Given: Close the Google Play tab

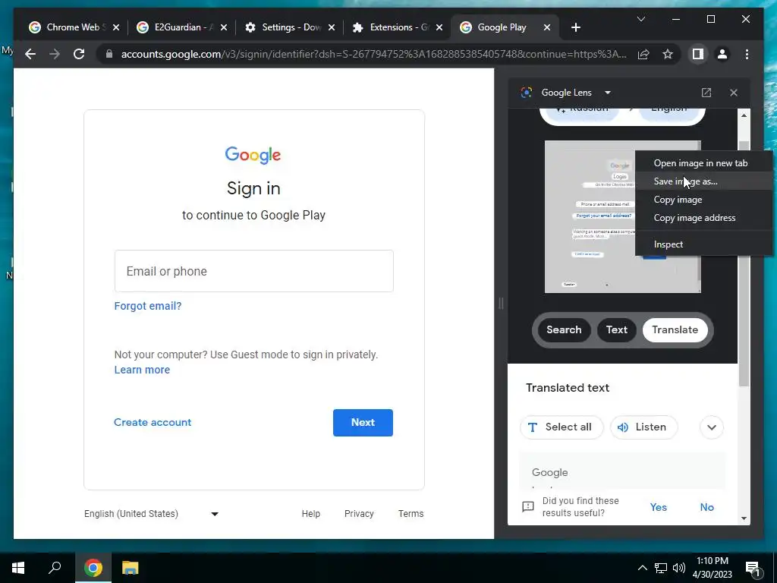Looking at the screenshot, I should tap(547, 27).
